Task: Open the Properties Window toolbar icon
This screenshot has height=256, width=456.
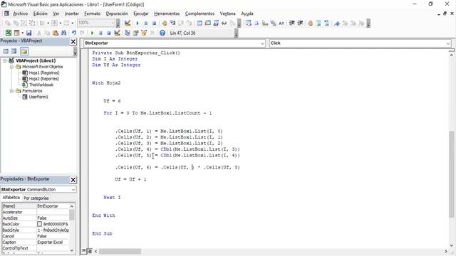Action: [135, 33]
